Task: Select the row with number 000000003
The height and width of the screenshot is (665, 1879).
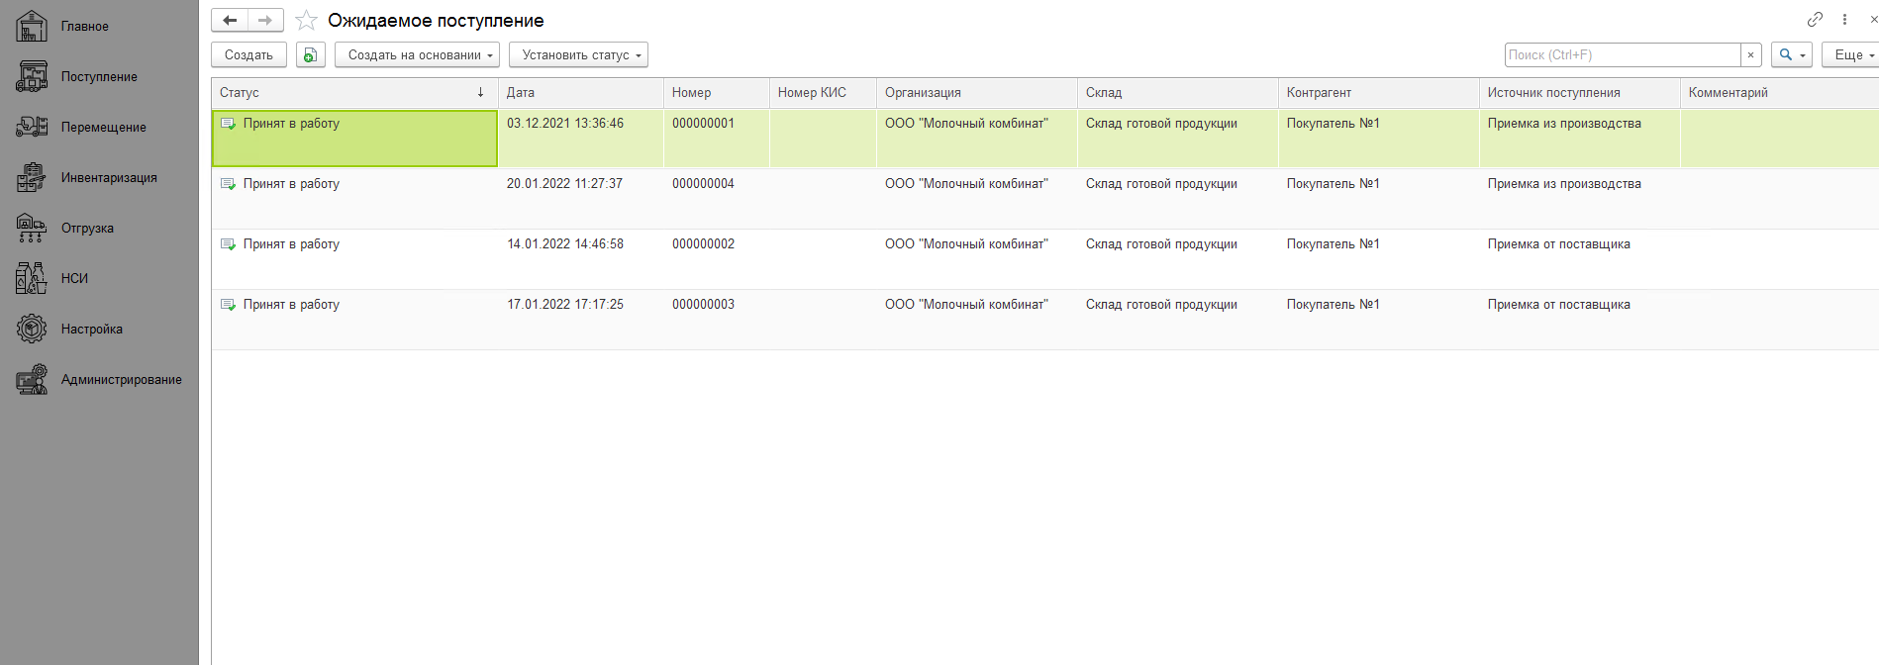Action: tap(703, 305)
